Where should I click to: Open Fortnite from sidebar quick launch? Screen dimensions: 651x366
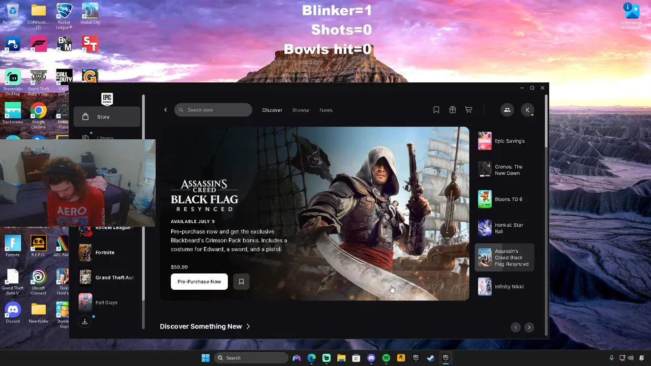(107, 253)
